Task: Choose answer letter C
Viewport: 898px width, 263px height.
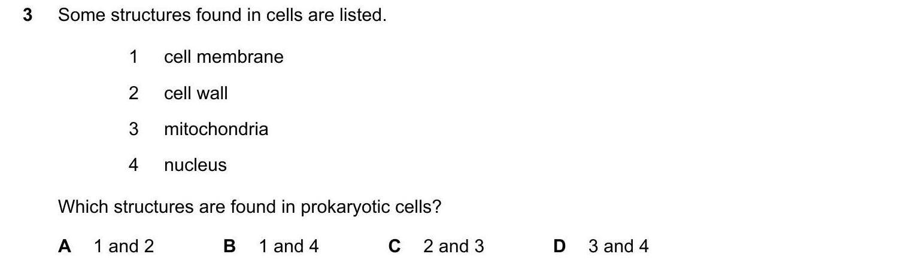Action: (395, 246)
